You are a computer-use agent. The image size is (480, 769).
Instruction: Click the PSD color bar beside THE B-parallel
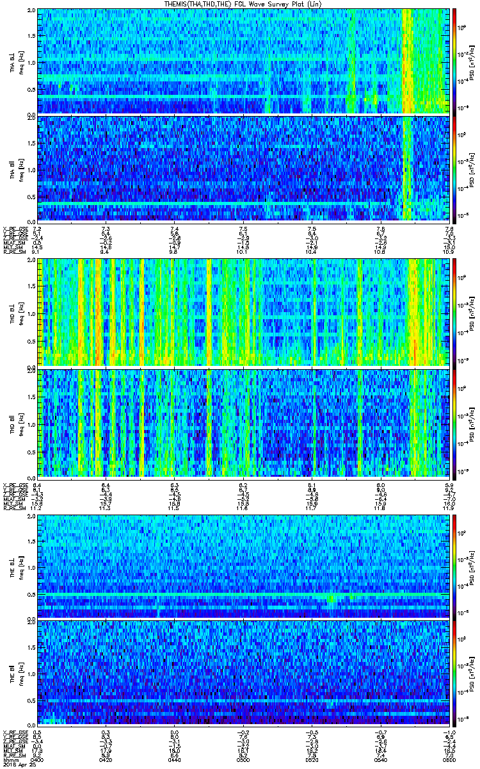(455, 672)
